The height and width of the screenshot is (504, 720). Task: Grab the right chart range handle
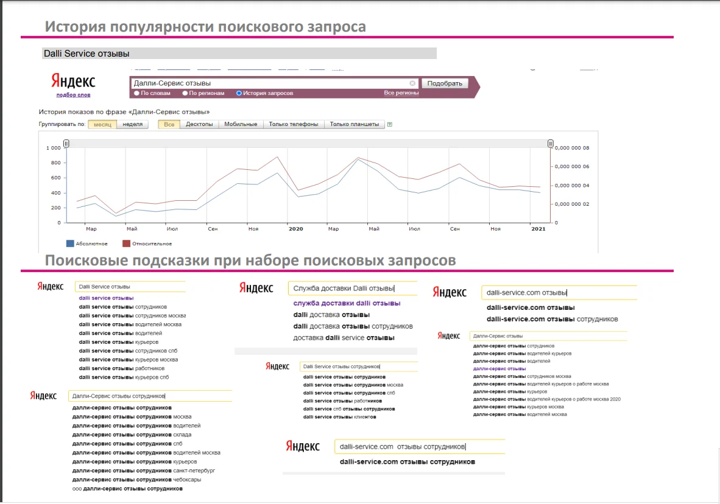550,144
